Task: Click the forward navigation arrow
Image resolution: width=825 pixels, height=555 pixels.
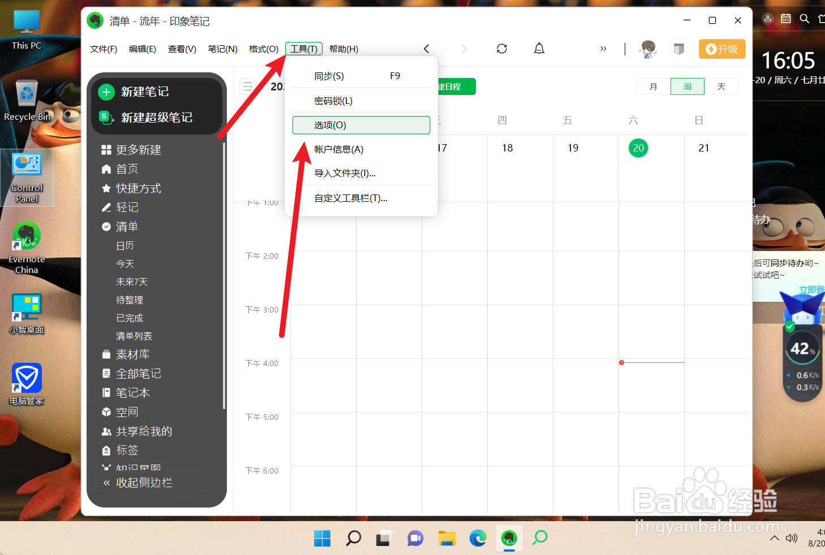Action: pyautogui.click(x=464, y=49)
